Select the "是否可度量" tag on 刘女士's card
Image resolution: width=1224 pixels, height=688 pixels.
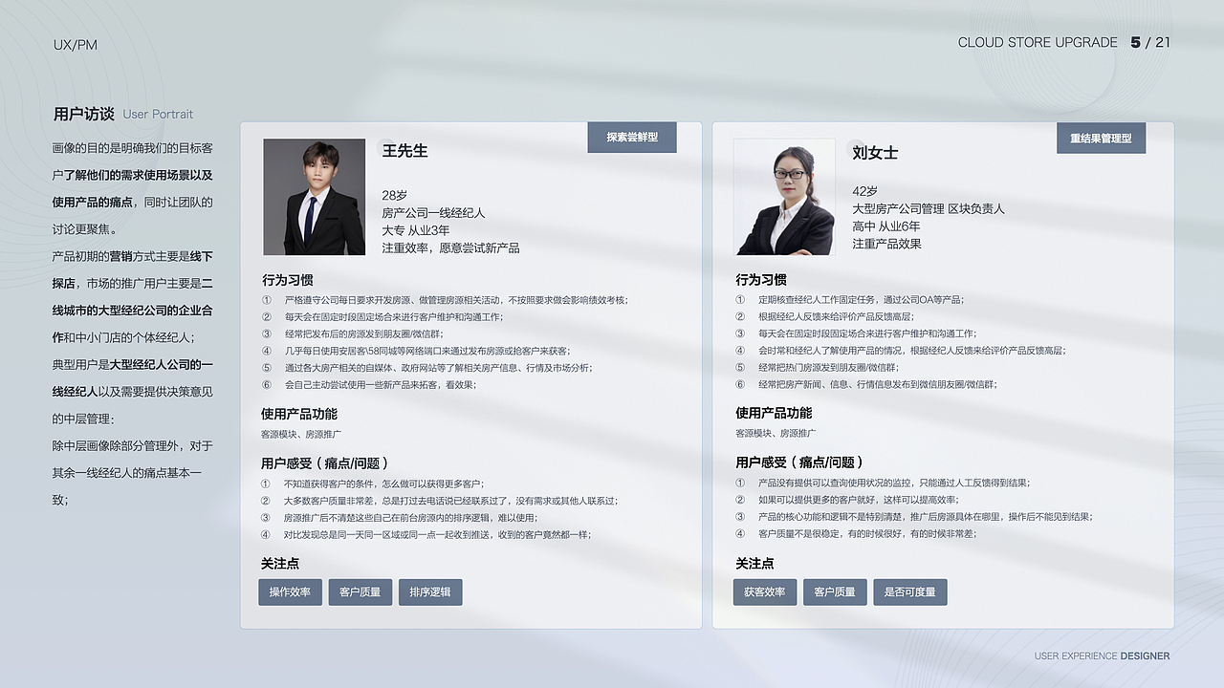pos(909,591)
